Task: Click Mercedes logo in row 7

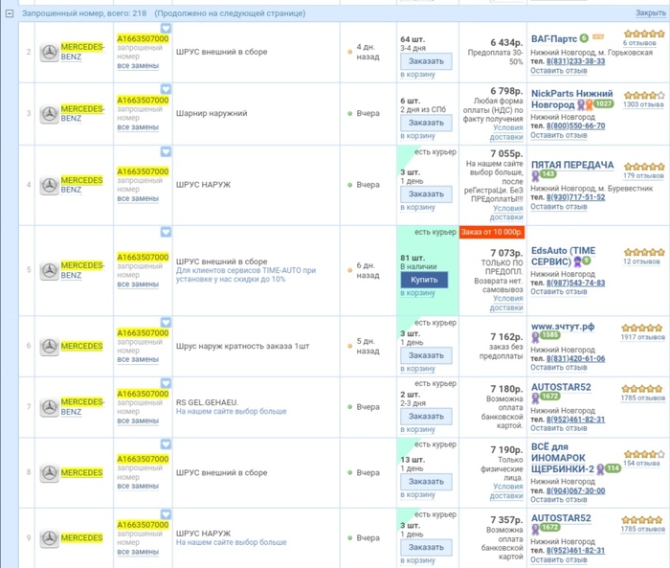Action: pos(49,407)
